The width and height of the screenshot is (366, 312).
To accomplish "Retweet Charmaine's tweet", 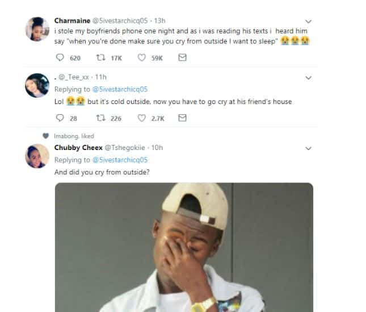I will point(102,57).
